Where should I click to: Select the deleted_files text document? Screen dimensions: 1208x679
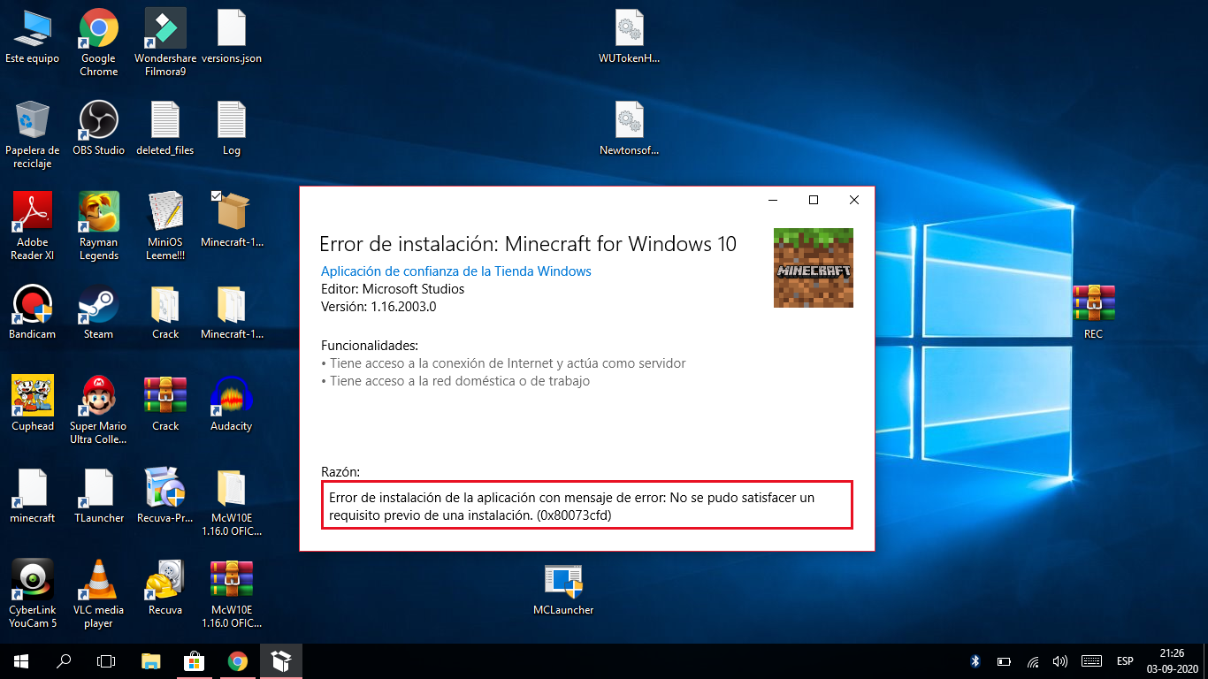[x=165, y=129]
